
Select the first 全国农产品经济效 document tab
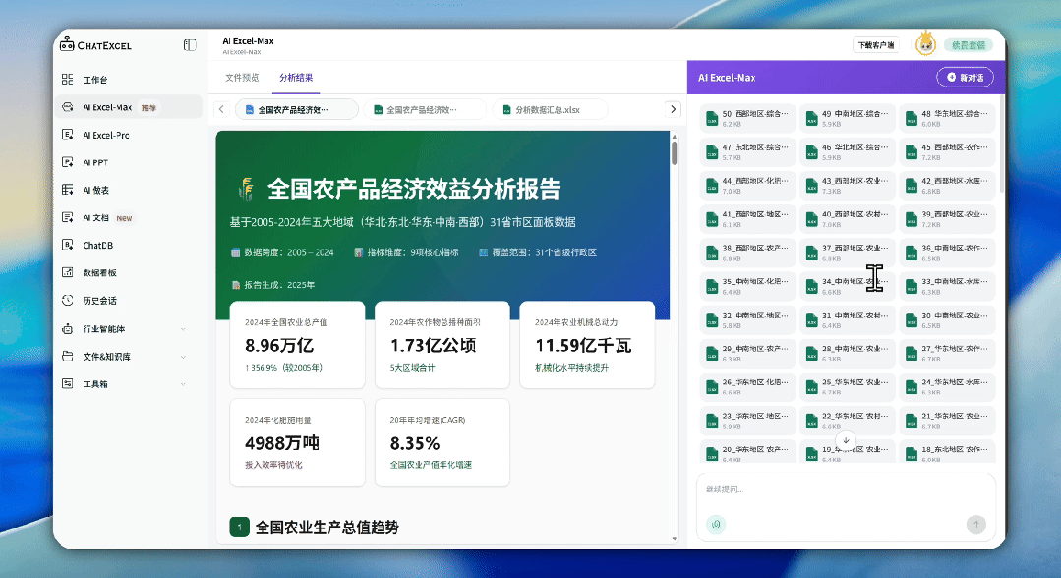[296, 110]
